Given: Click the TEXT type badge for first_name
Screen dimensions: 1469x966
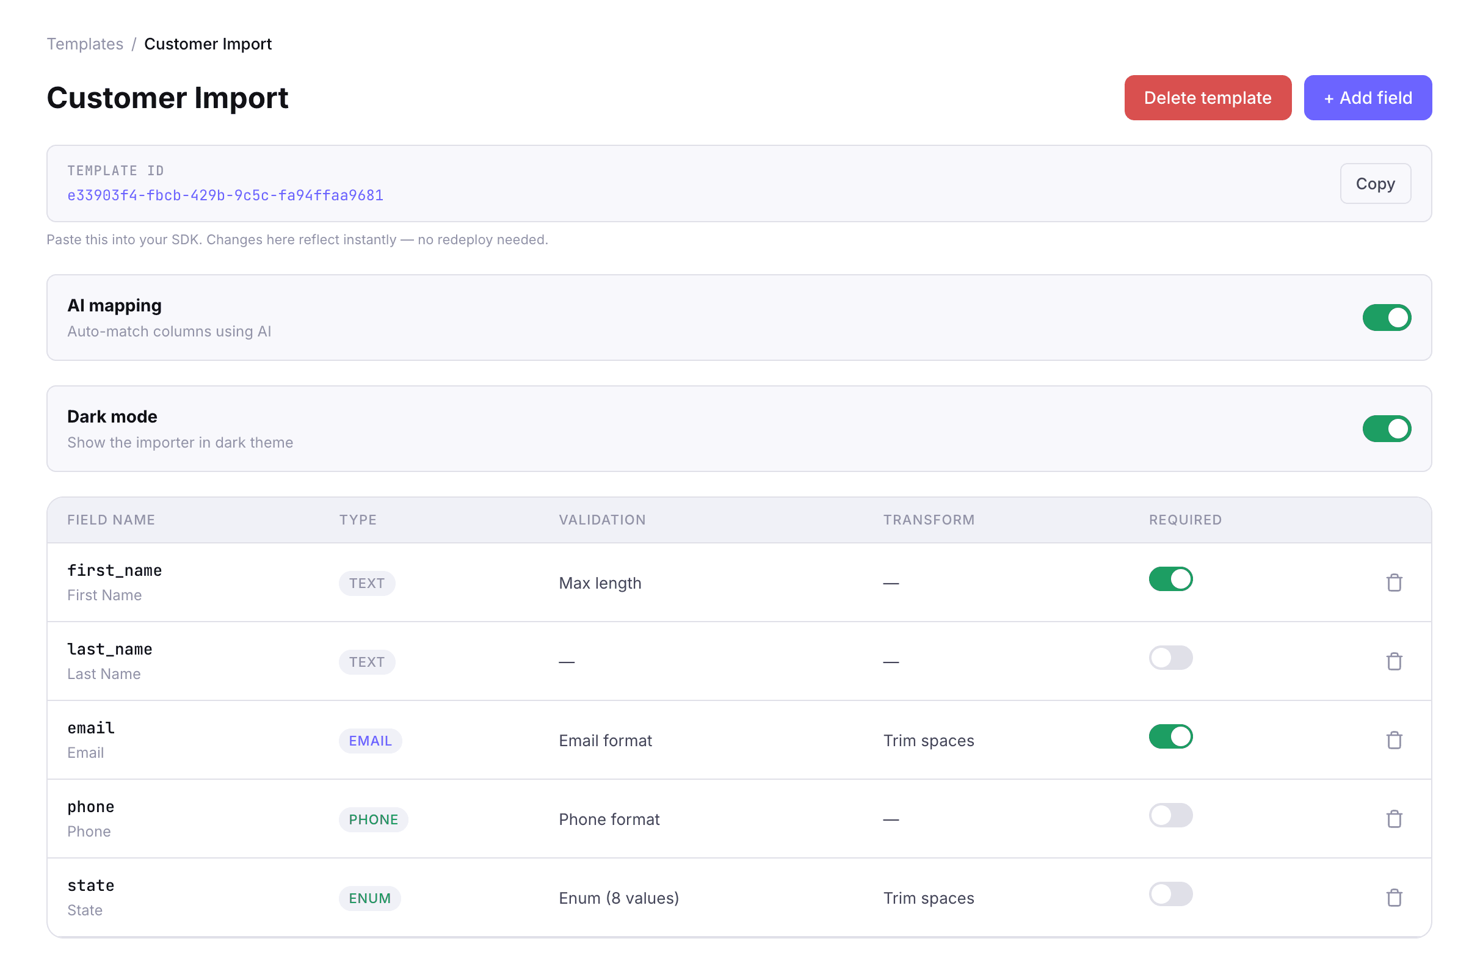Looking at the screenshot, I should [x=368, y=583].
